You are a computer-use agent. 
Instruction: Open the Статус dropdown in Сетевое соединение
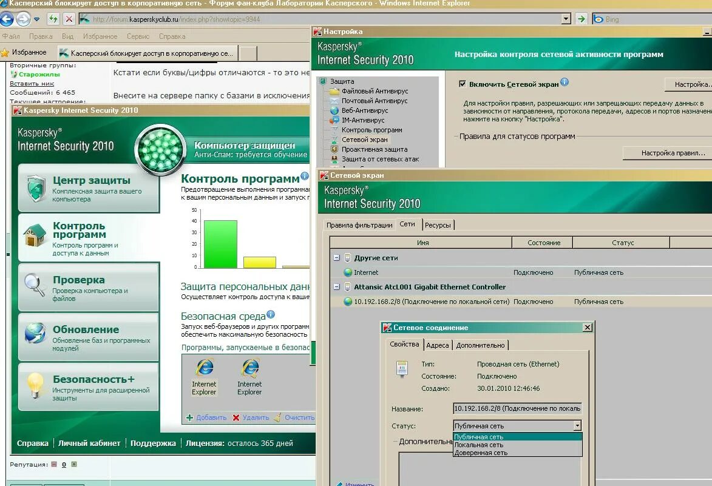577,426
